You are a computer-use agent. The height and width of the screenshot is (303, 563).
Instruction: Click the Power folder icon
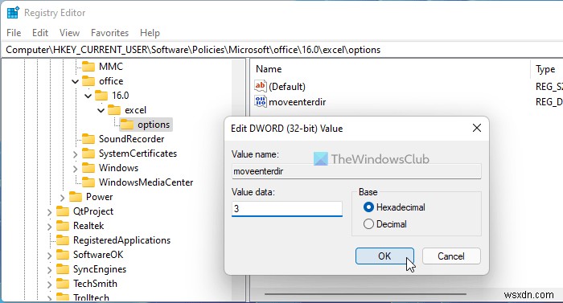76,197
